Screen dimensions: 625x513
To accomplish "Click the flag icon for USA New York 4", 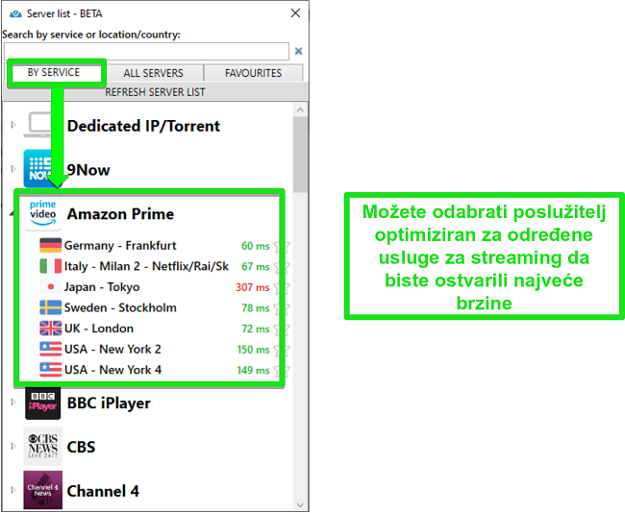I will (x=51, y=370).
